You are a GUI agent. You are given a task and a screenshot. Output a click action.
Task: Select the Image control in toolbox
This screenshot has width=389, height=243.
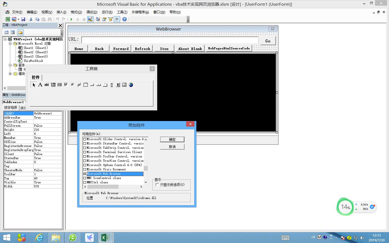(125, 85)
